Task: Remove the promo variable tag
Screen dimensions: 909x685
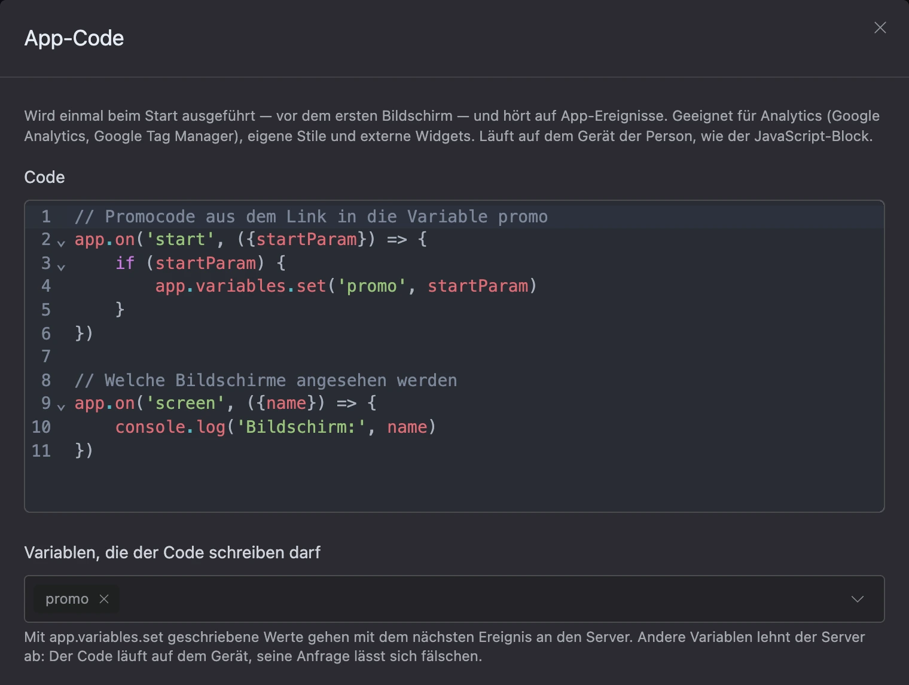Action: click(x=104, y=599)
